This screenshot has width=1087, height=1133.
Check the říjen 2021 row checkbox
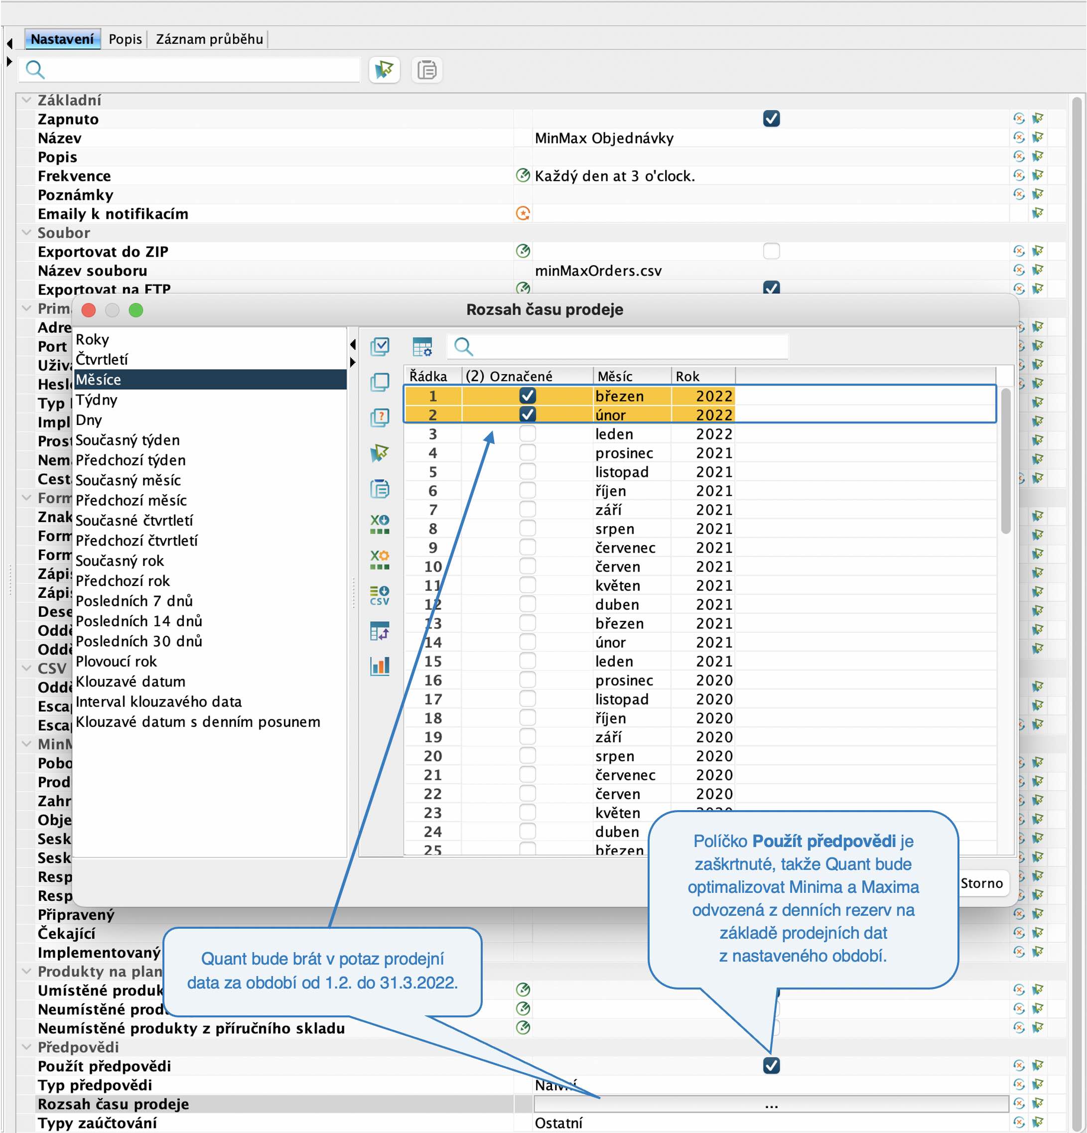point(528,490)
